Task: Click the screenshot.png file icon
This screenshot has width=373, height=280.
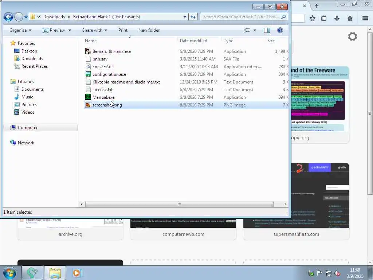Action: (88, 105)
